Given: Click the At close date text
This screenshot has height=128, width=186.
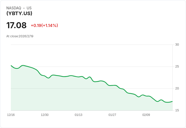Looking at the screenshot, I should 20,36.
